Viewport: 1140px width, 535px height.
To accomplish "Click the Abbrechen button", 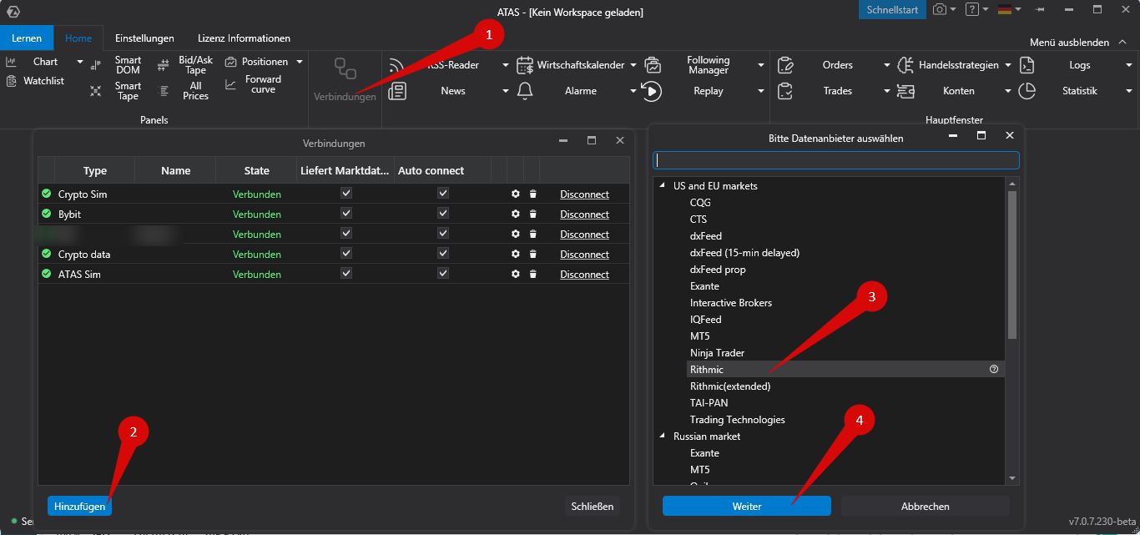I will point(926,506).
